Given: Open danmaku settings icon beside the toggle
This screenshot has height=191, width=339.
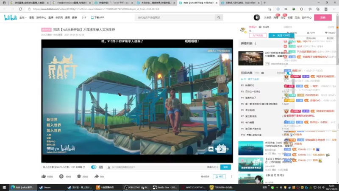Looking at the screenshot, I should coord(101,167).
